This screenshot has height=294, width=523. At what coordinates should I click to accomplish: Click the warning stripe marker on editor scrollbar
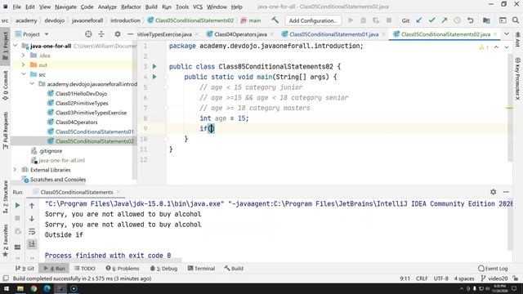509,108
